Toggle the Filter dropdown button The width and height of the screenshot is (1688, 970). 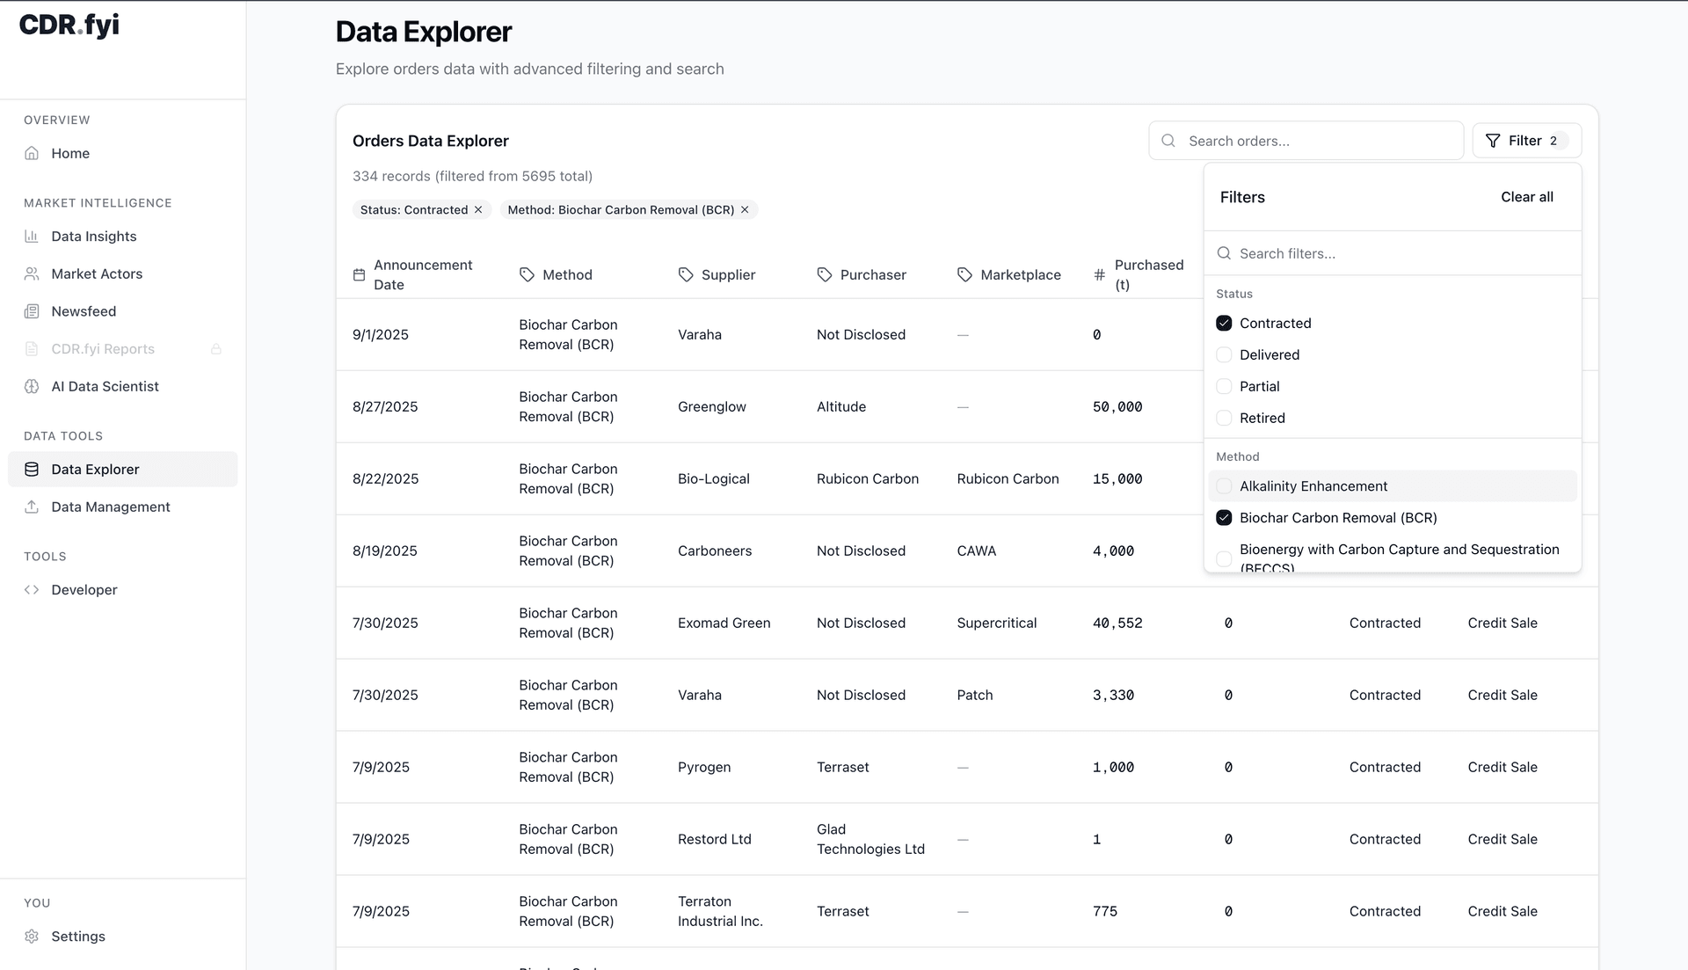[x=1526, y=141]
